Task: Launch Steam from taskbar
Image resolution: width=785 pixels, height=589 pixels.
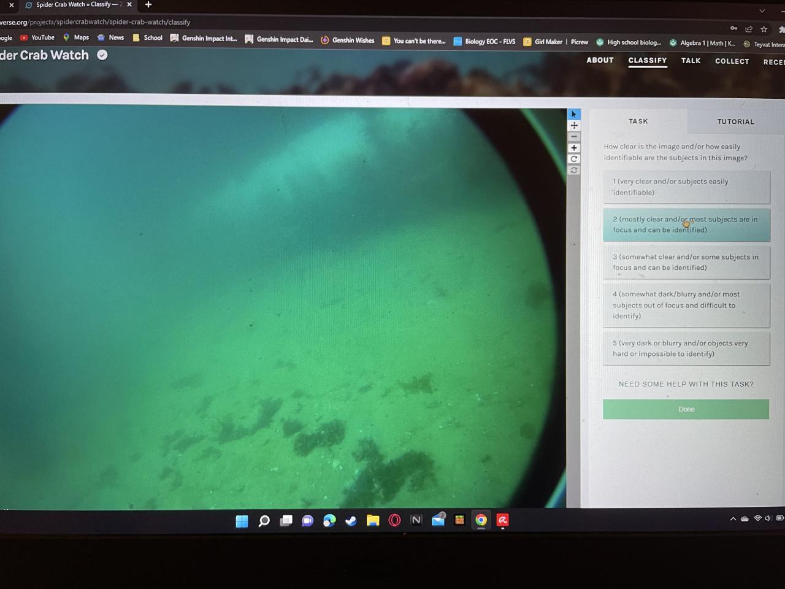Action: pos(351,521)
